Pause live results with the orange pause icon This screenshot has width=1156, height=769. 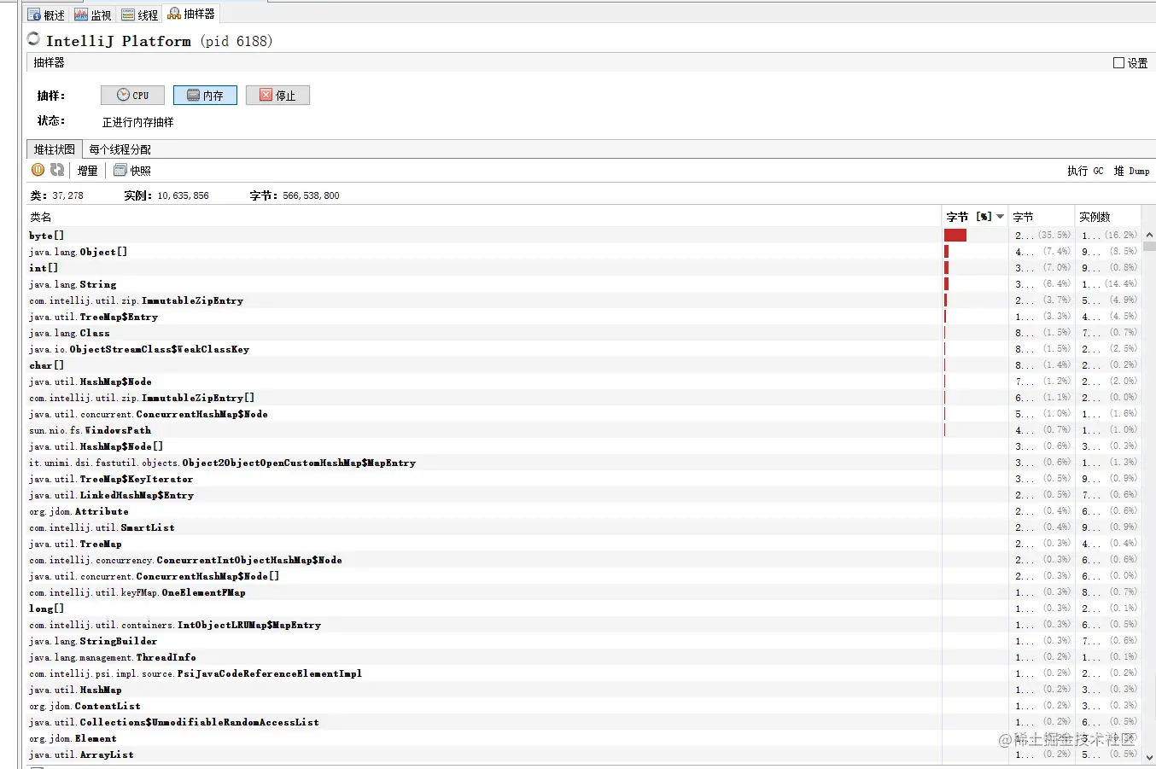[38, 170]
